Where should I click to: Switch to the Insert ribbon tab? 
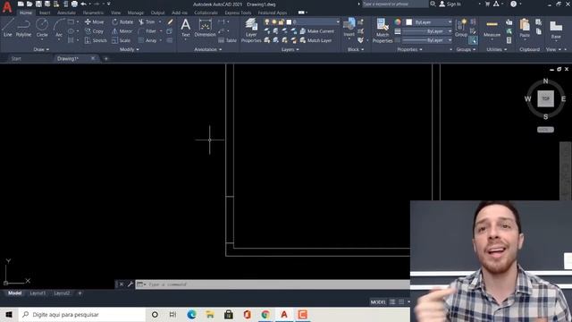(45, 13)
